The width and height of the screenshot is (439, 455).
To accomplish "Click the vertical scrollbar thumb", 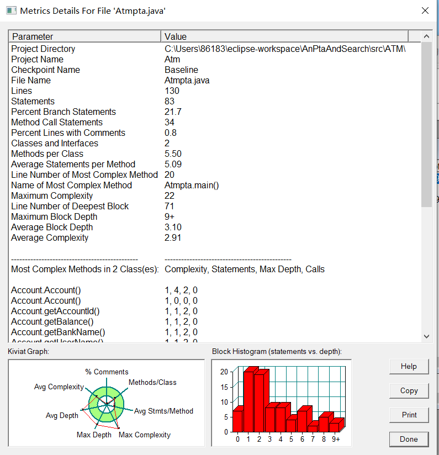I will point(426,124).
